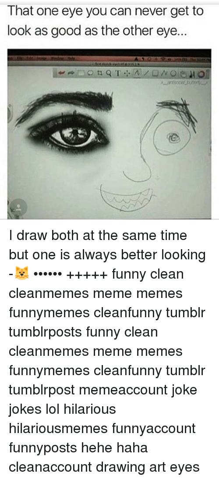Viewport: 219px width, 480px height.
Task: Select the highlighted curve drawing tool
Action: tap(137, 72)
